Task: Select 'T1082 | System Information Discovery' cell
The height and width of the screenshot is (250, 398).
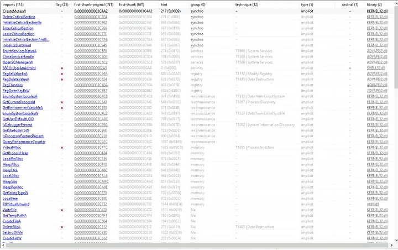Action: pos(265,125)
